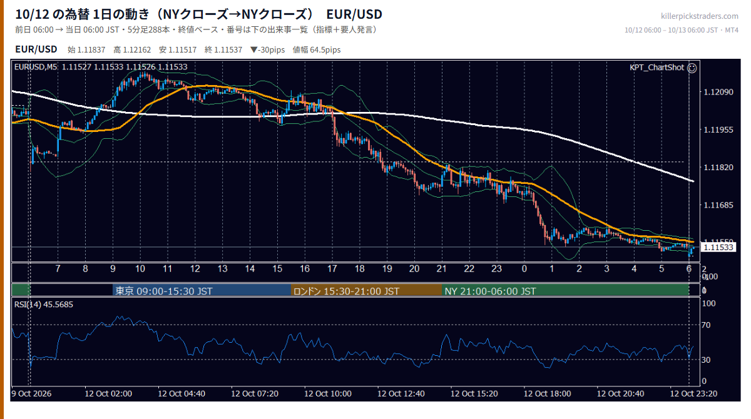Select the KPT_ChartShot label on the chart
751x419 pixels.
pyautogui.click(x=657, y=67)
